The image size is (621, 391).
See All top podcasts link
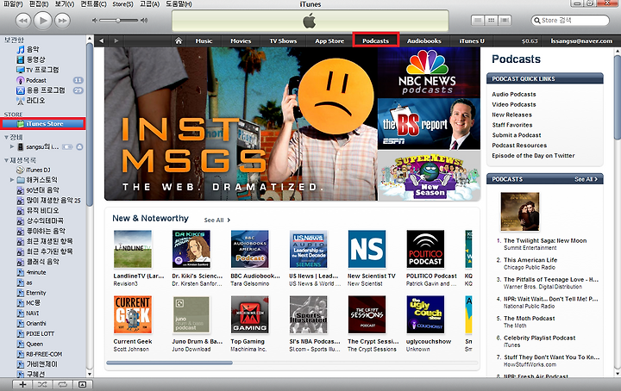click(586, 179)
